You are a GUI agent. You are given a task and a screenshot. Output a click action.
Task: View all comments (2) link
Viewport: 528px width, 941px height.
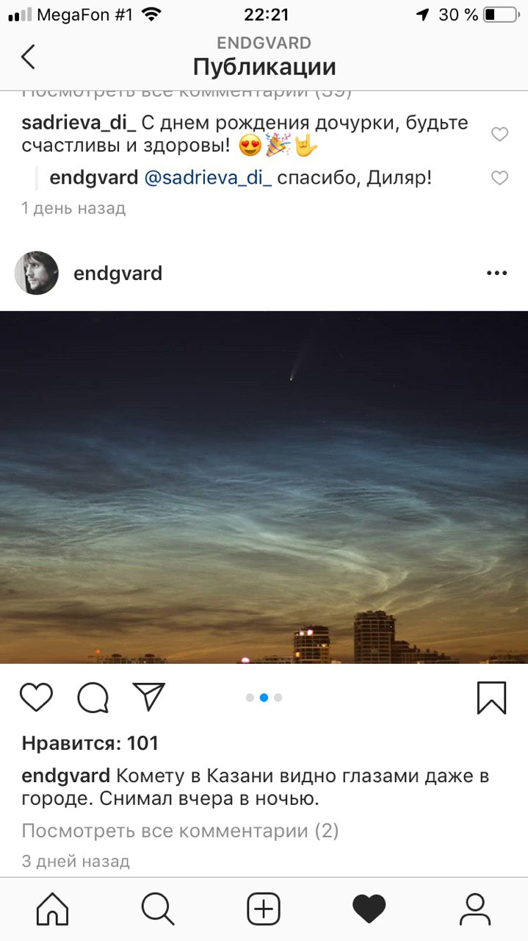tap(180, 831)
